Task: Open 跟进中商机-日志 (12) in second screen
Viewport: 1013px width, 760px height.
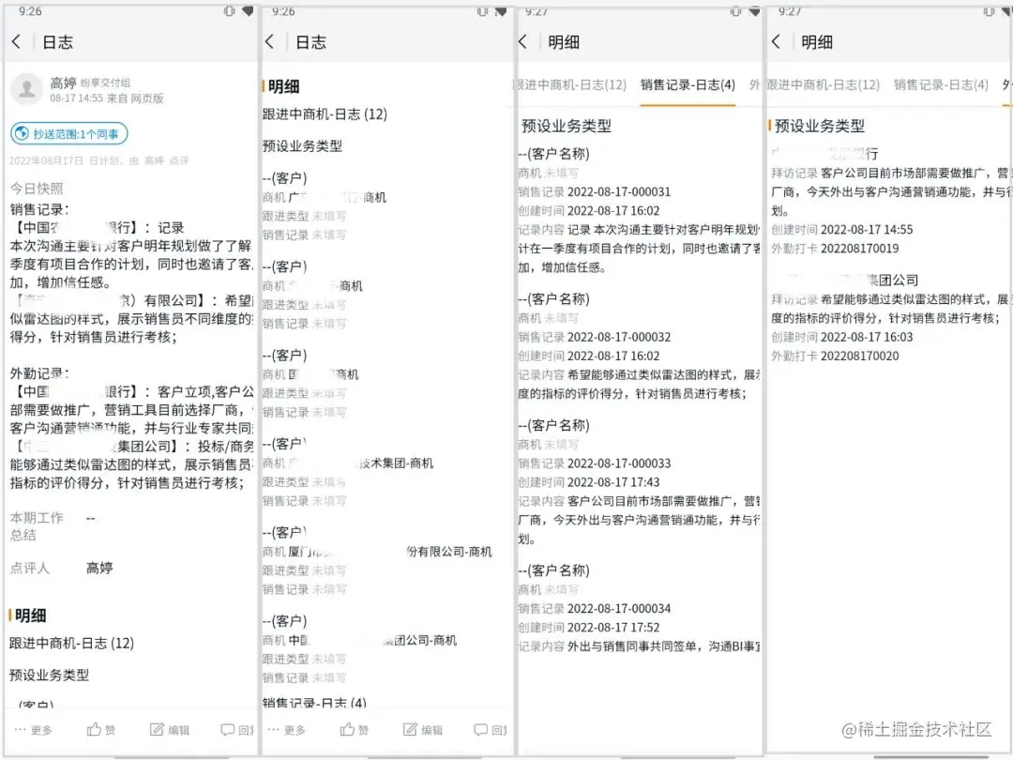Action: [x=325, y=114]
